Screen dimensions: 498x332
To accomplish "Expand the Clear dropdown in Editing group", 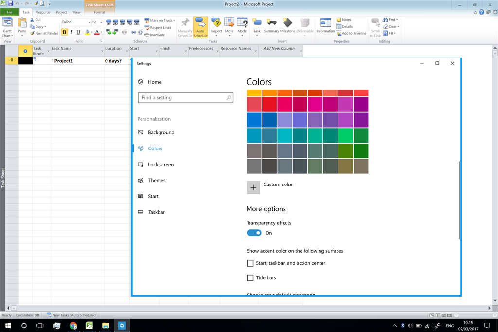I will tap(398, 27).
